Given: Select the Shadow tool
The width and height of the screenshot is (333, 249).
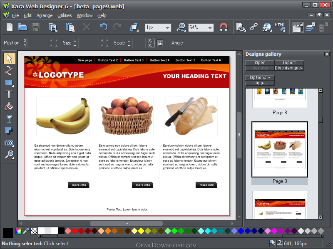Looking at the screenshot, I should coord(9,131).
